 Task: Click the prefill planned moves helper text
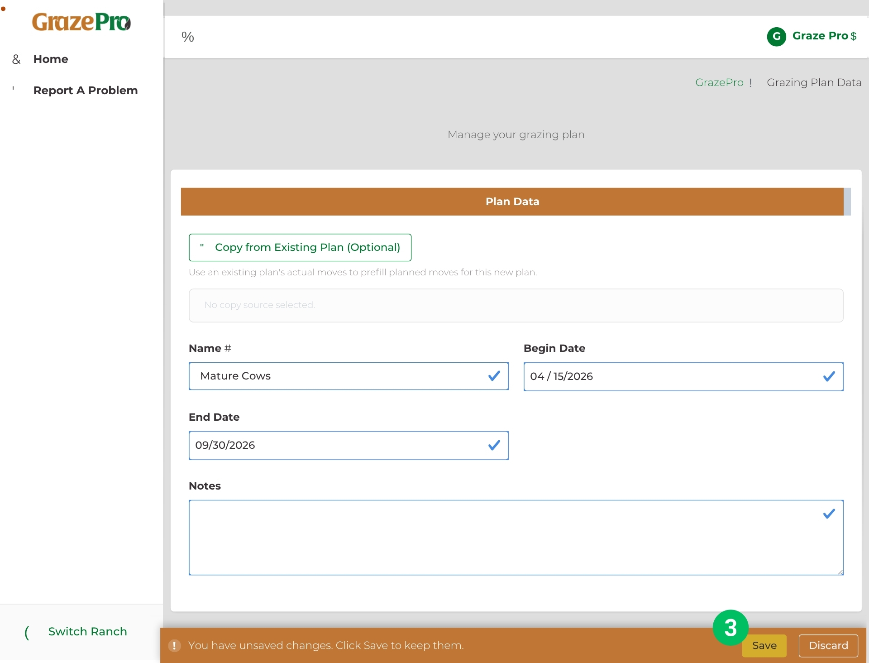pyautogui.click(x=363, y=272)
